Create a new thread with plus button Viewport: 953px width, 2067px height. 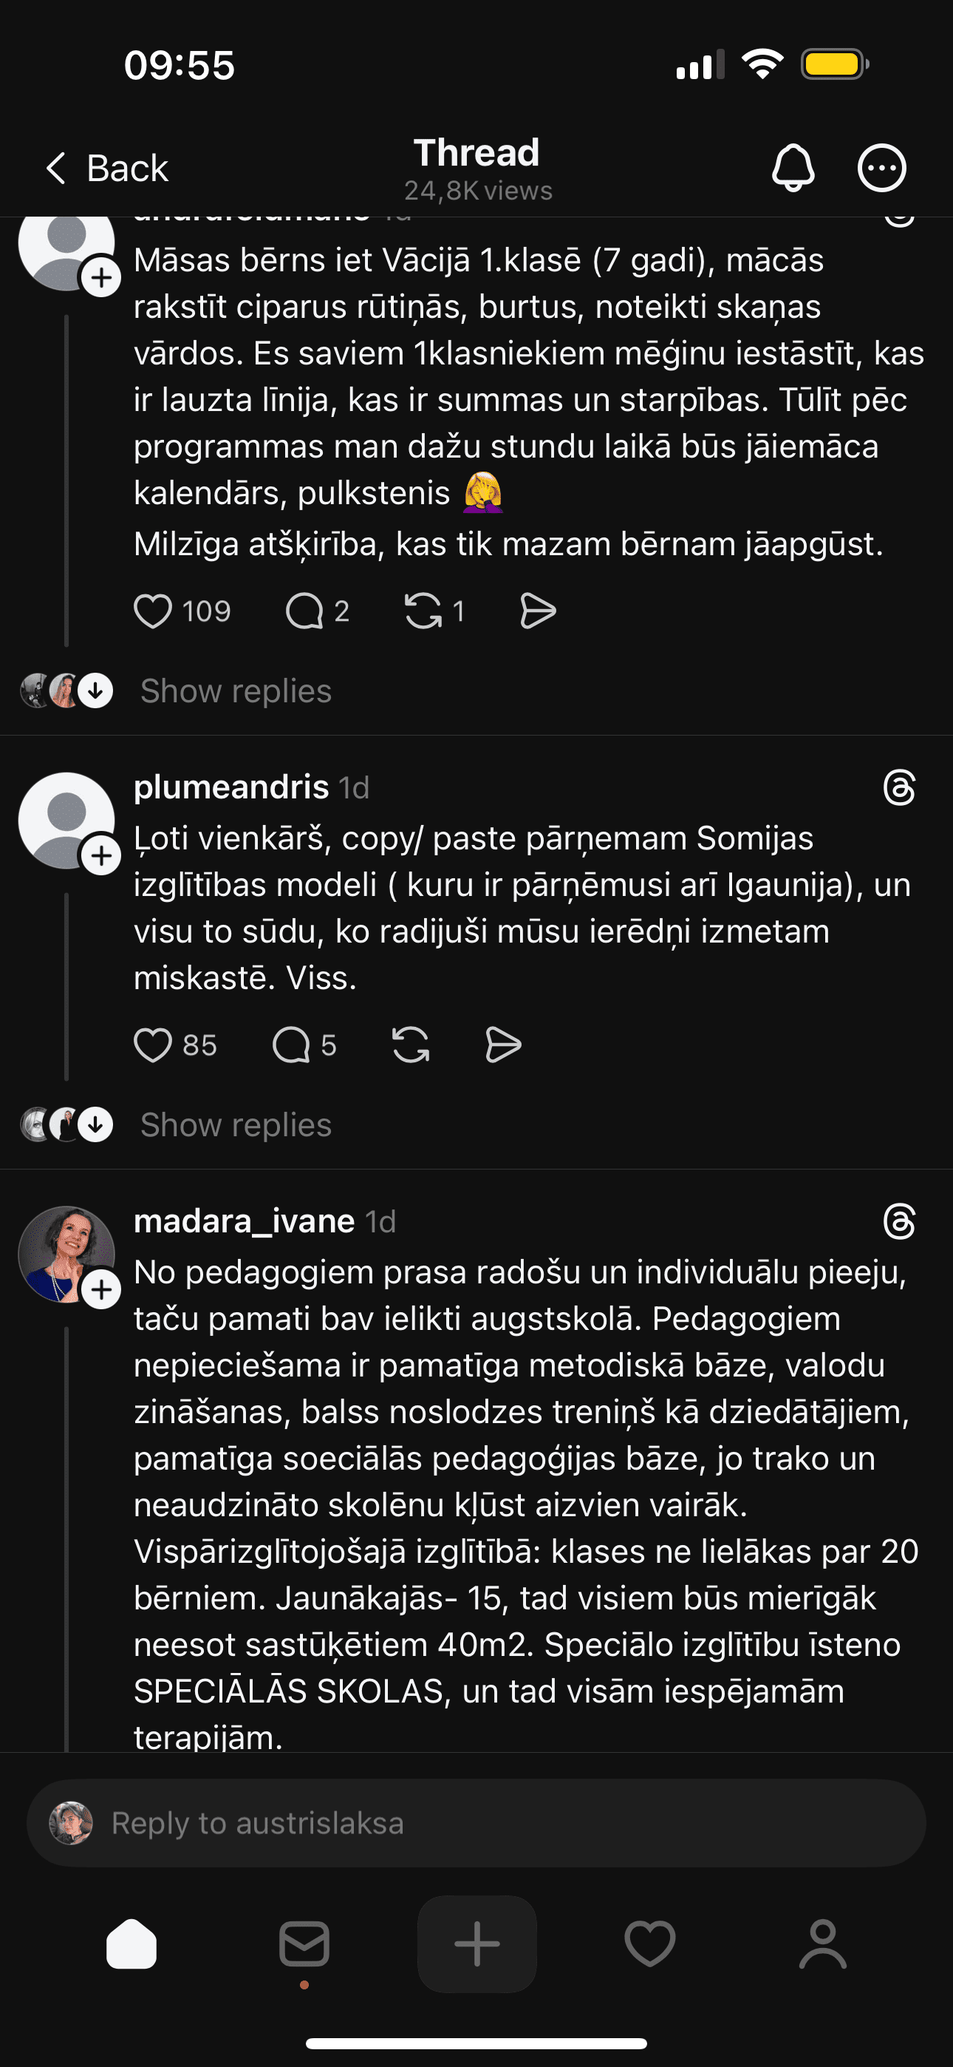476,1944
